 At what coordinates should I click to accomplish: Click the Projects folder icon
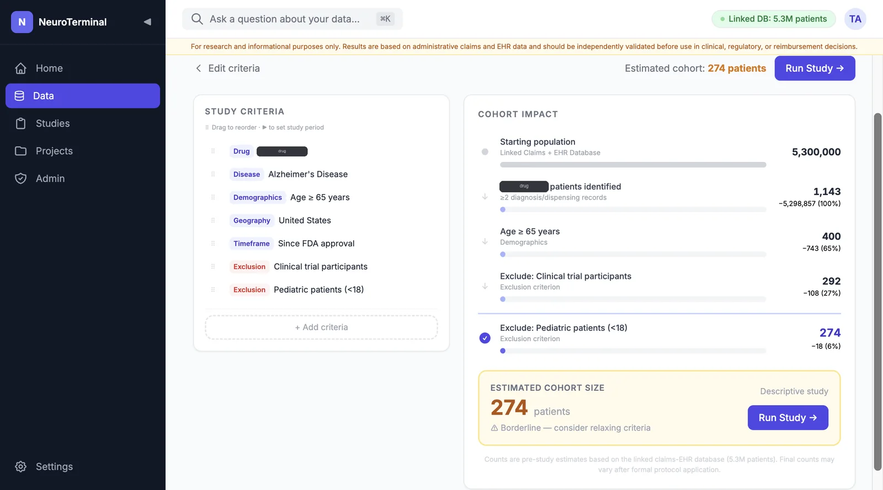21,151
